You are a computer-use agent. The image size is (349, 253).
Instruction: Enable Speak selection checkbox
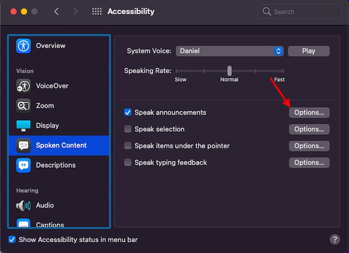pos(128,129)
